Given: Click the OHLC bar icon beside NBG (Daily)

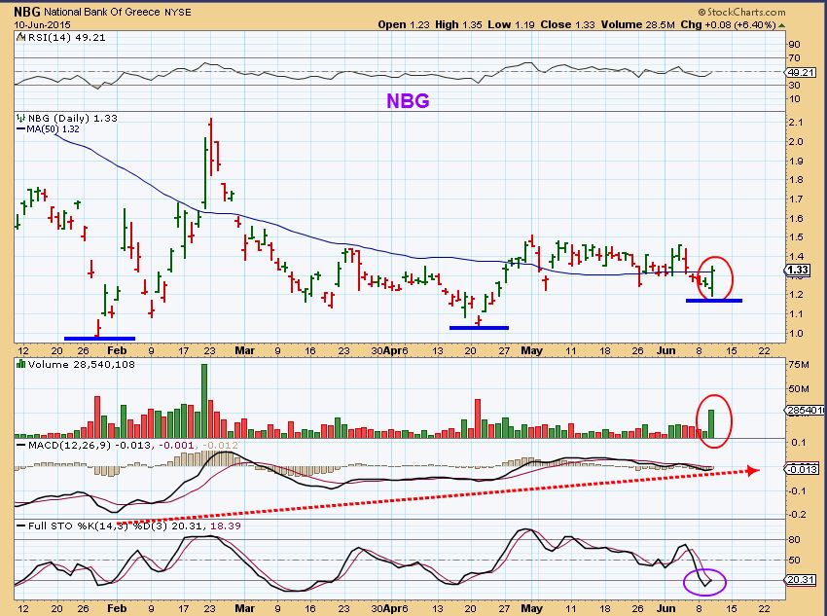Looking at the screenshot, I should point(21,118).
